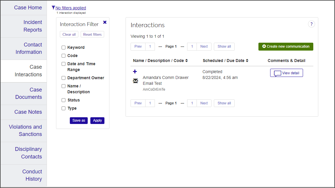The height and width of the screenshot is (188, 335).
Task: Click the No filters applied link
Action: coord(71,8)
